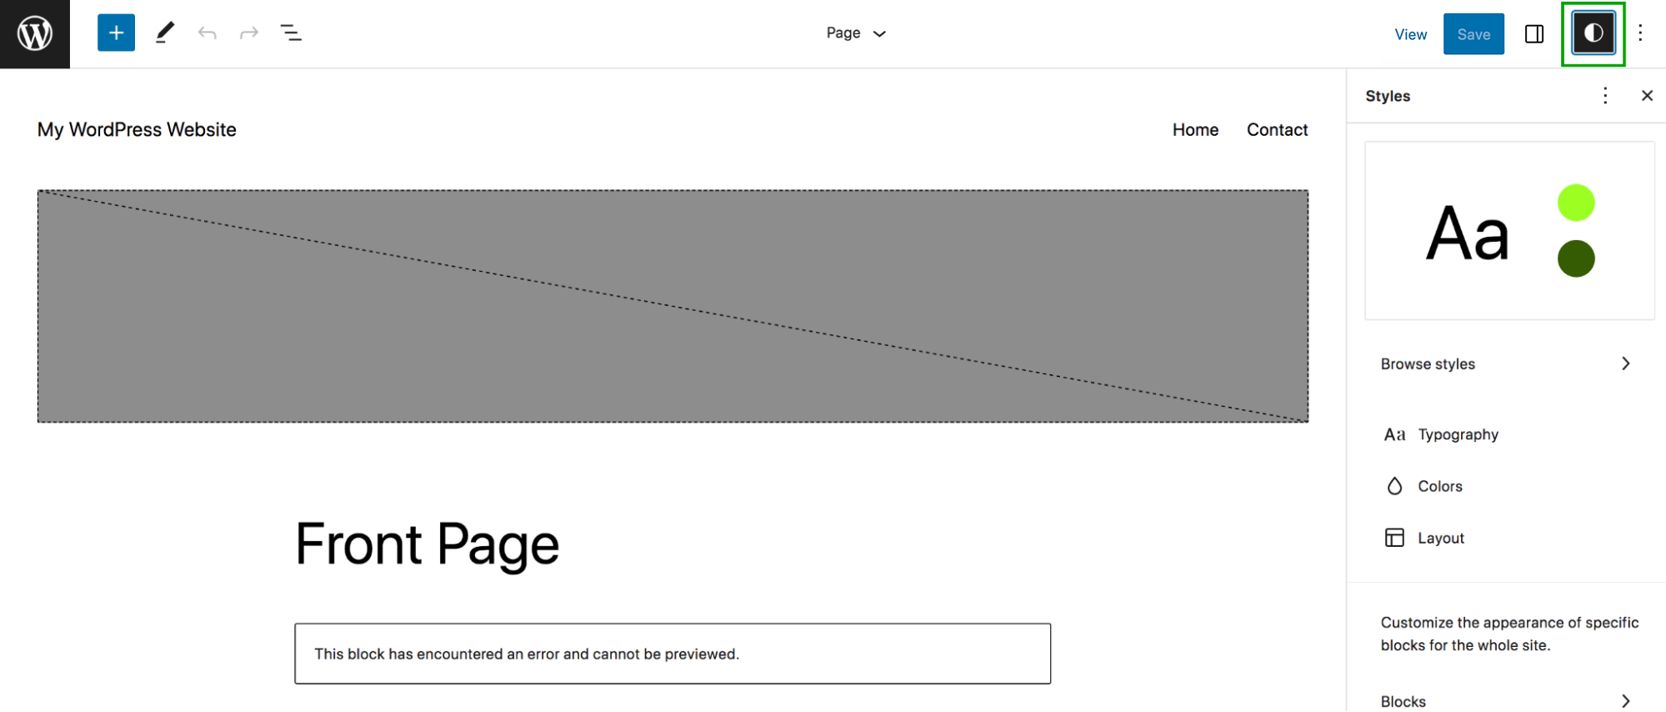Select the pencil Tools icon
Viewport: 1666px width, 712px height.
[x=165, y=33]
